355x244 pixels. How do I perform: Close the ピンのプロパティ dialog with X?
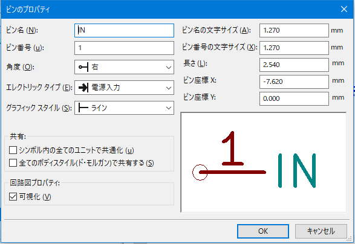(344, 9)
